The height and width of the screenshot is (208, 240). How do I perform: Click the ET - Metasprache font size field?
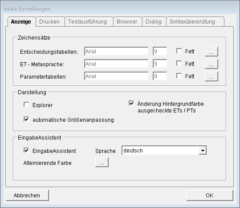pyautogui.click(x=160, y=64)
